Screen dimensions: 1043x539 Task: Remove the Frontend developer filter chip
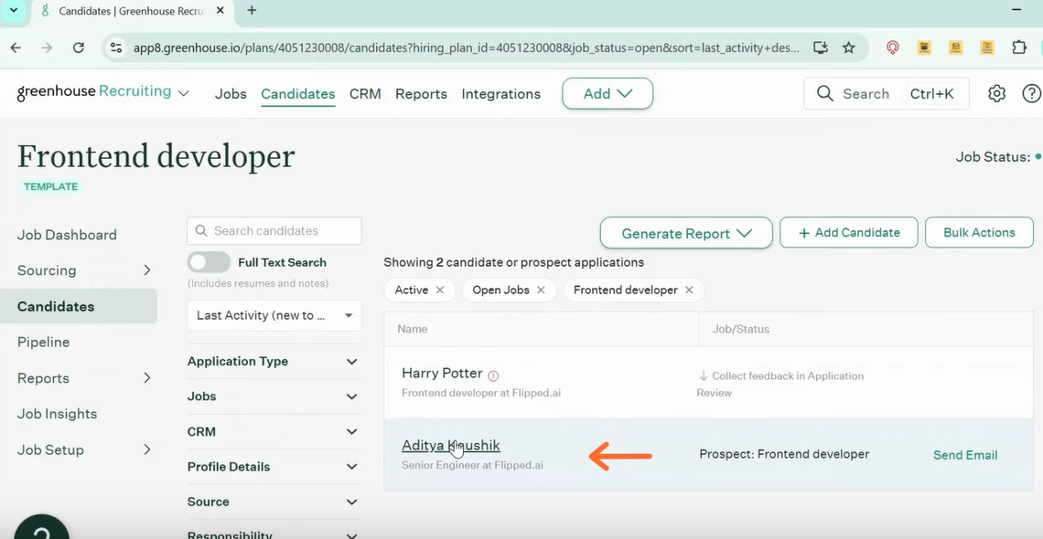(689, 291)
